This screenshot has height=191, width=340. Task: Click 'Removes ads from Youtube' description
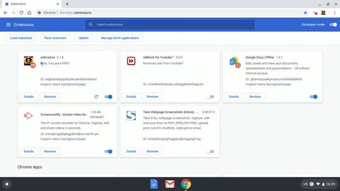coord(164,64)
